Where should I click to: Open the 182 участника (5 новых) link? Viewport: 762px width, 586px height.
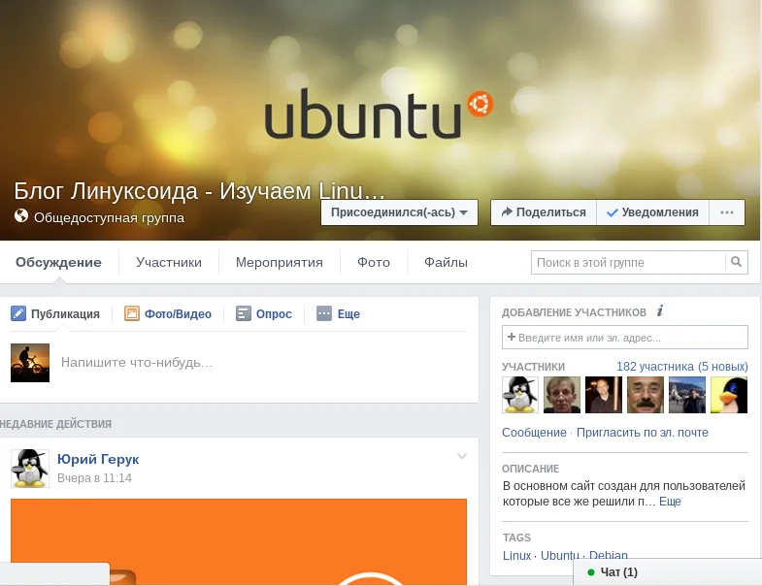[x=682, y=367]
